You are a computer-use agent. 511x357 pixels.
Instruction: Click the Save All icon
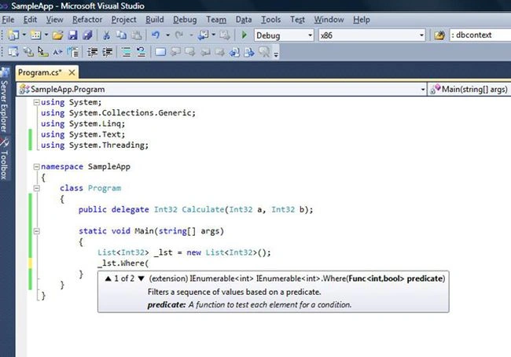[x=87, y=35]
